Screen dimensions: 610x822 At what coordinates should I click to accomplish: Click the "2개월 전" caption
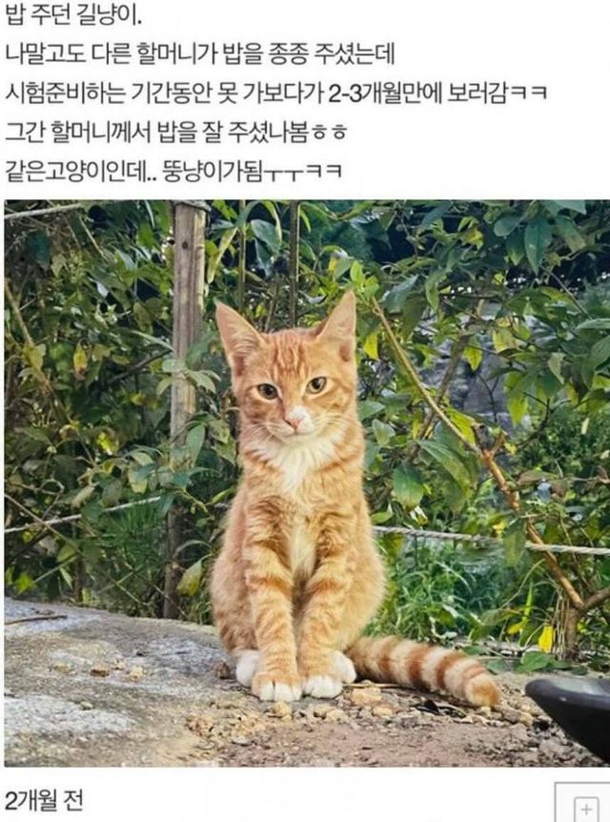click(44, 800)
